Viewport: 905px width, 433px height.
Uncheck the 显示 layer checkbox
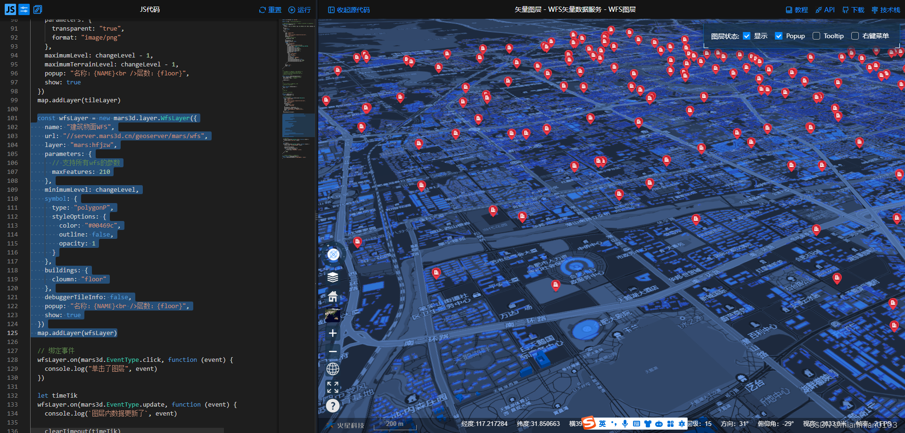(x=747, y=36)
